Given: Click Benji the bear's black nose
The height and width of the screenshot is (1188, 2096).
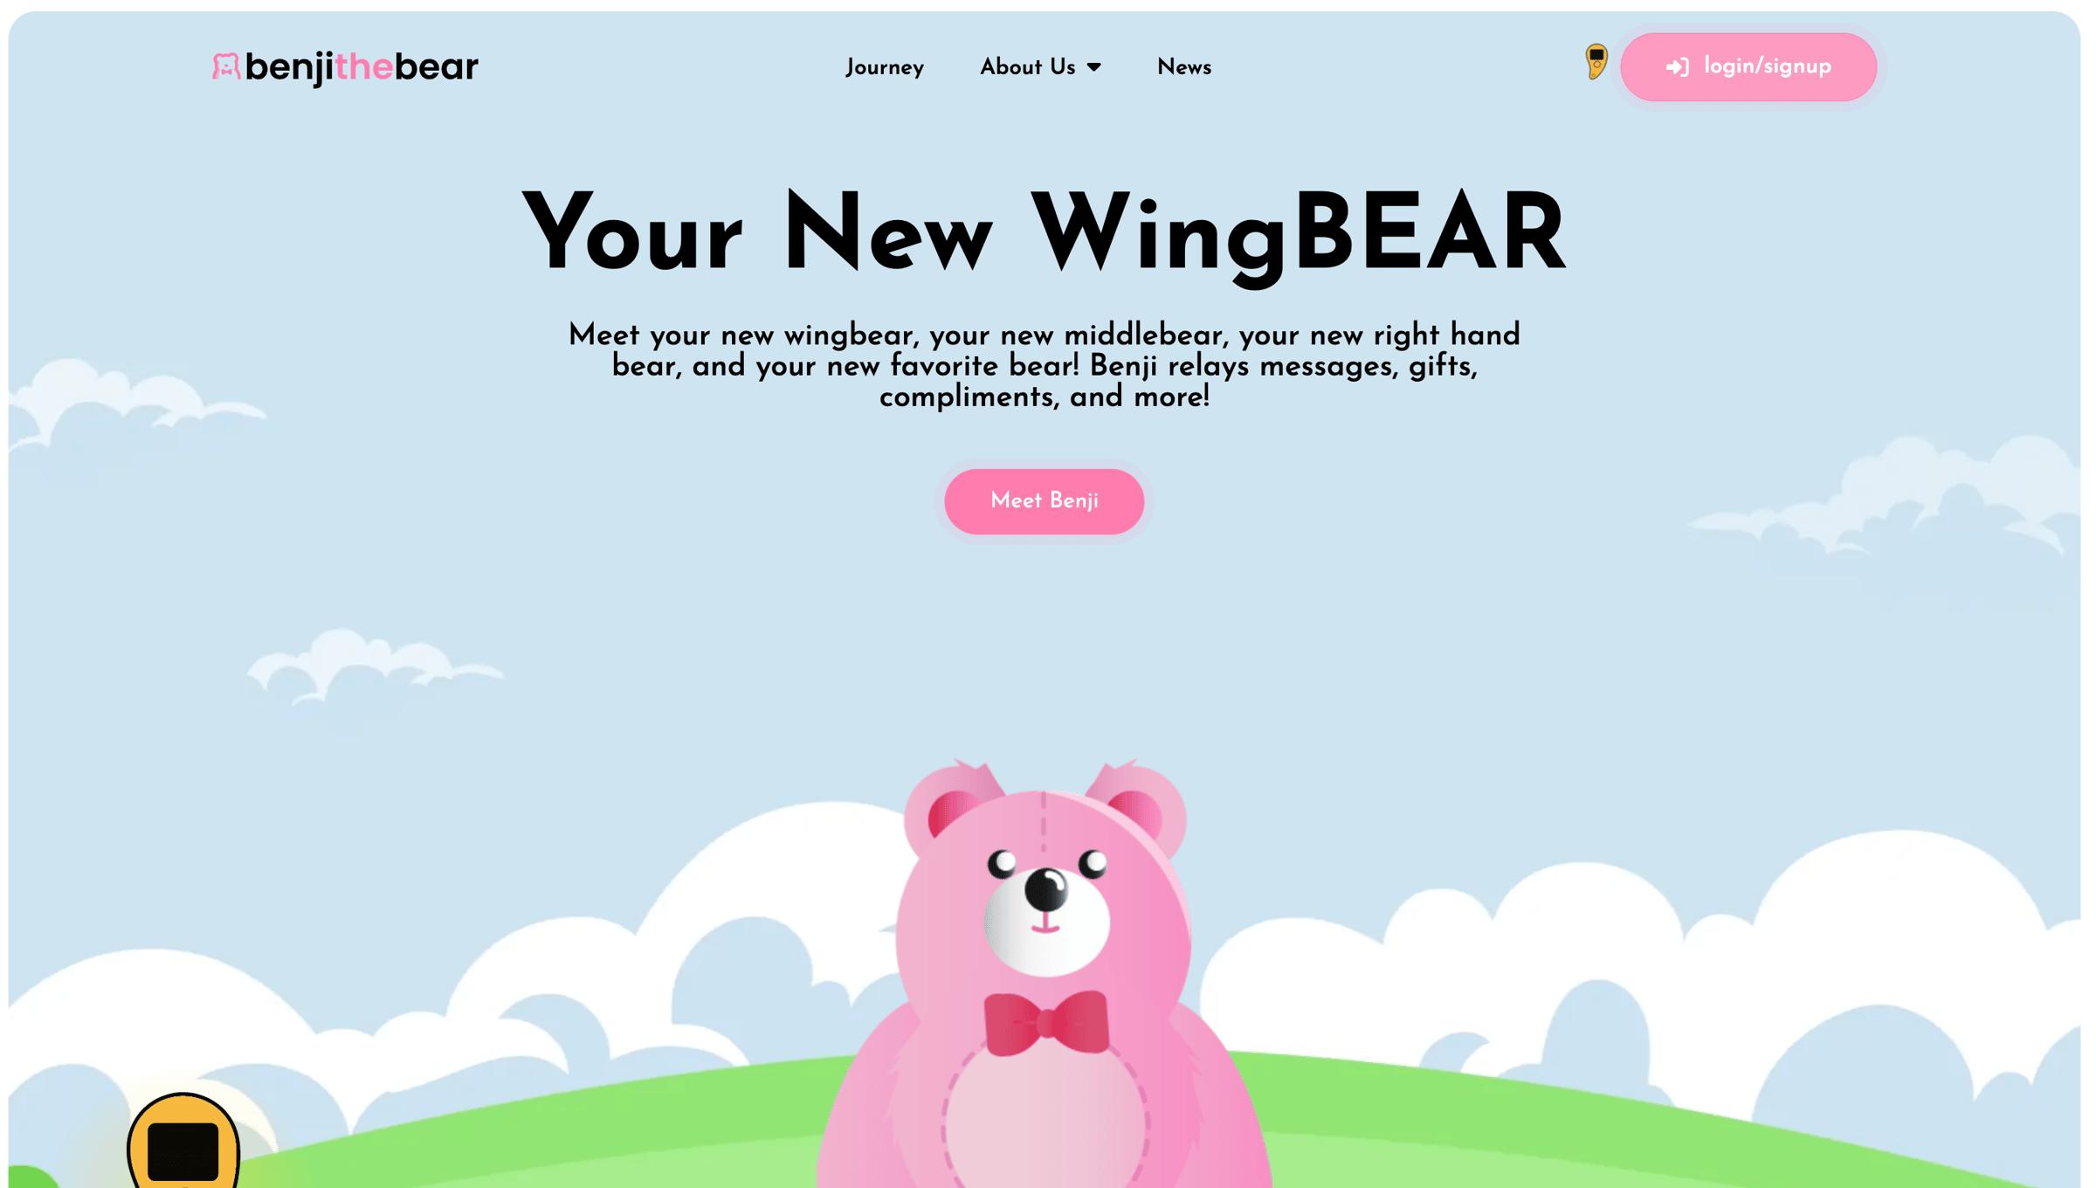Looking at the screenshot, I should tap(1045, 889).
